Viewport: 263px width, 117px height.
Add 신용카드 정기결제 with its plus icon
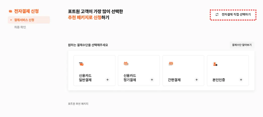pyautogui.click(x=152, y=80)
